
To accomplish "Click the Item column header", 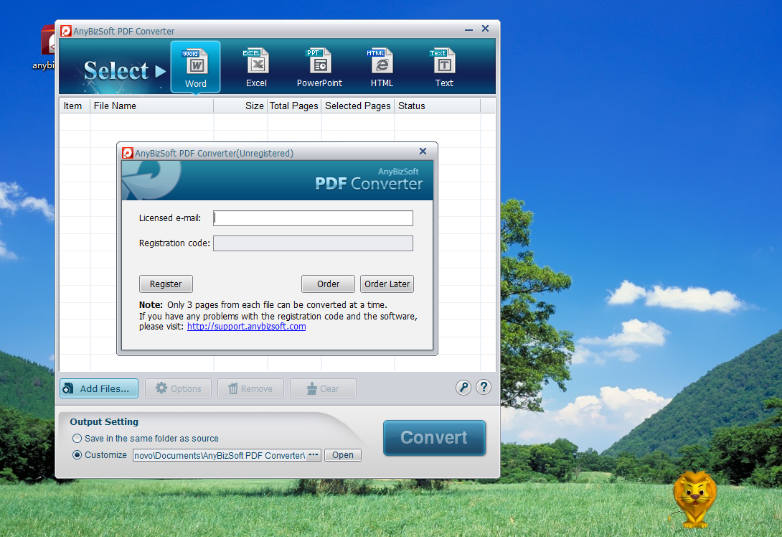I will coord(75,106).
